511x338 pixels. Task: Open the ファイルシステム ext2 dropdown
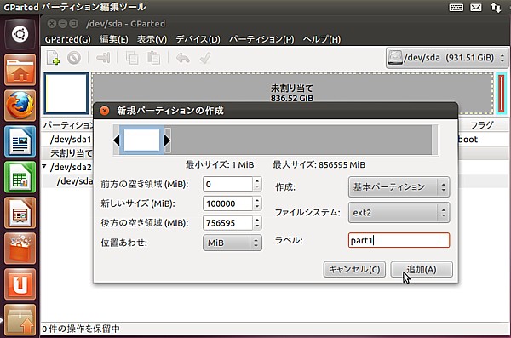coord(399,213)
